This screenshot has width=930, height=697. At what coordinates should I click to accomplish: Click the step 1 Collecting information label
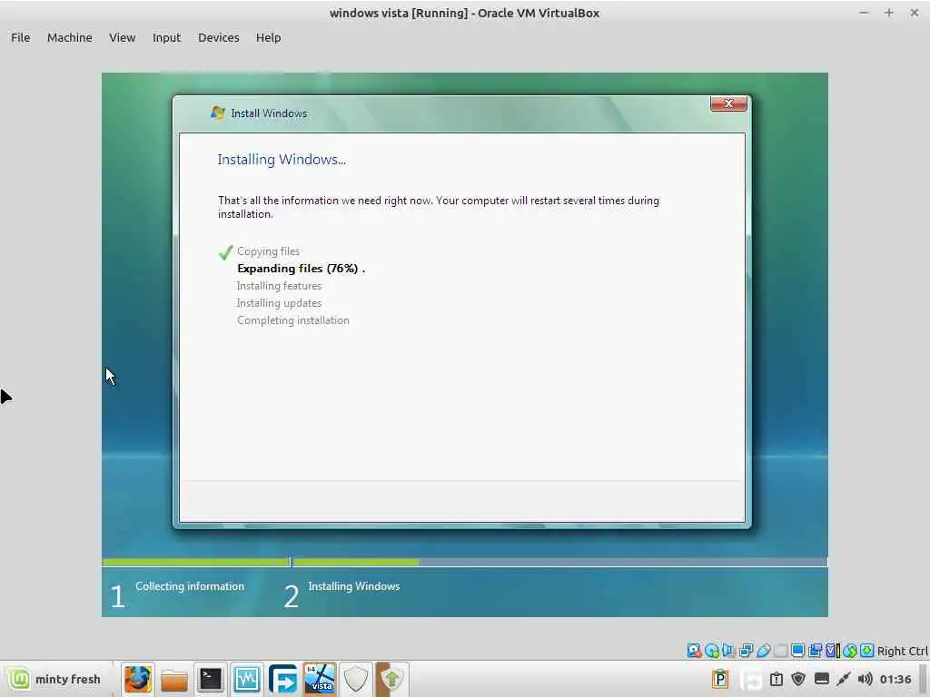pyautogui.click(x=189, y=586)
